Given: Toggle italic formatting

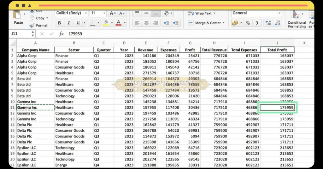Looking at the screenshot, I should (x=68, y=23).
